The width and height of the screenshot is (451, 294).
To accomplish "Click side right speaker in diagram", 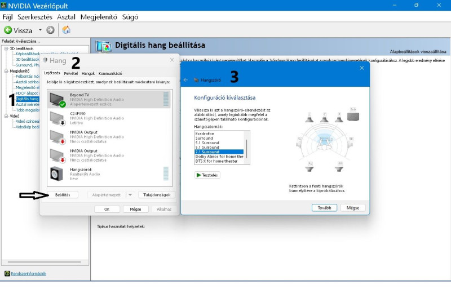I will (x=350, y=142).
